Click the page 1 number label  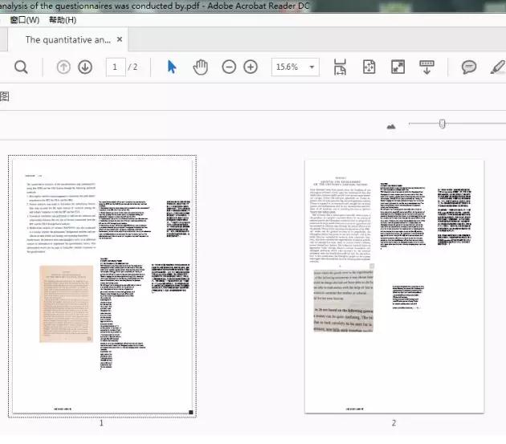pos(101,422)
